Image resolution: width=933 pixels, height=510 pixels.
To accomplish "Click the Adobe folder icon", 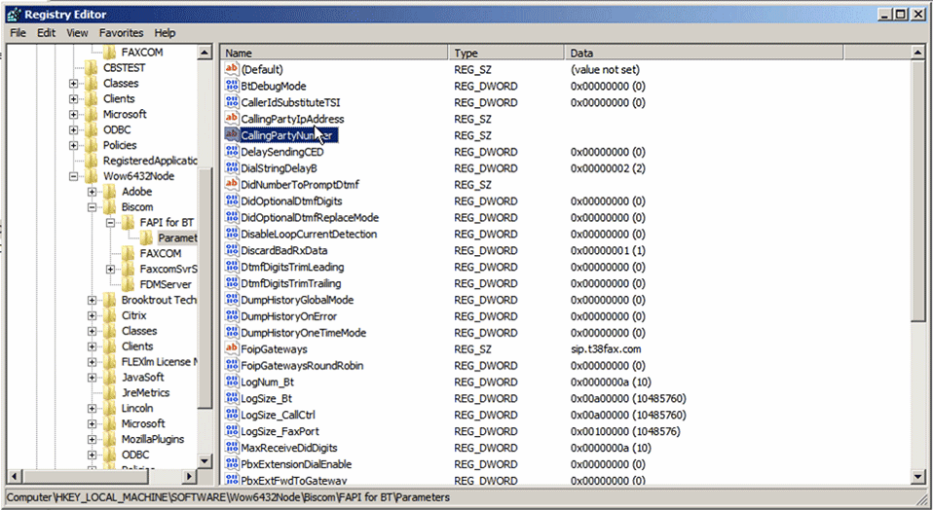I will point(110,192).
